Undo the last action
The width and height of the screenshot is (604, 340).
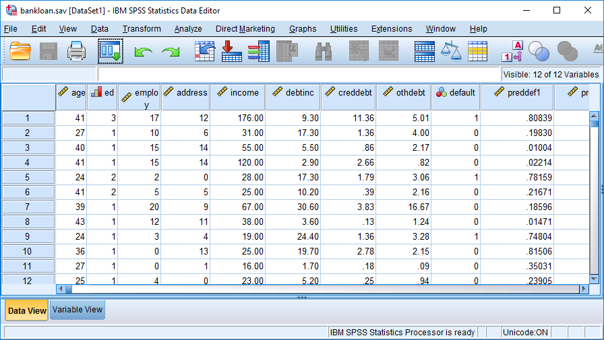(x=143, y=52)
